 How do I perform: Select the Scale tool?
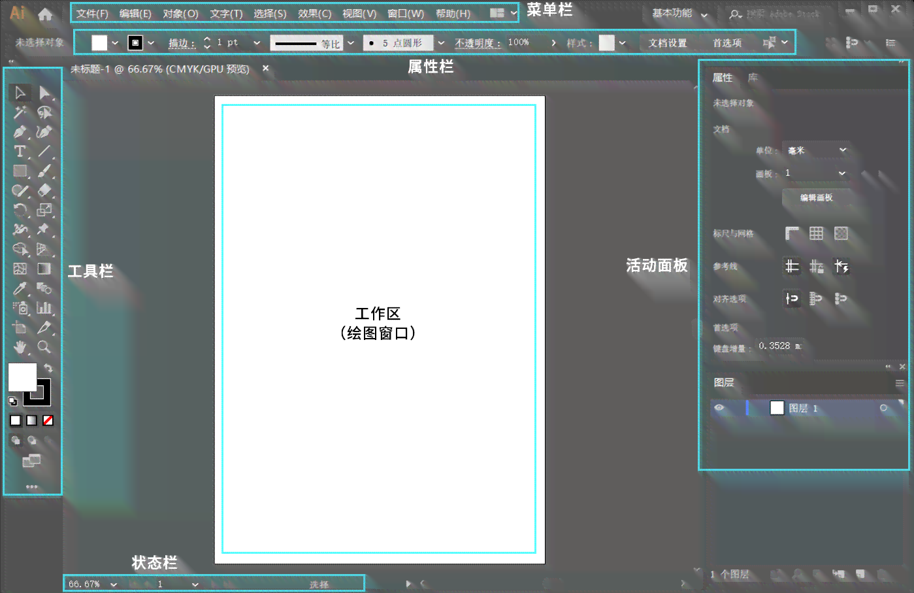(x=44, y=211)
